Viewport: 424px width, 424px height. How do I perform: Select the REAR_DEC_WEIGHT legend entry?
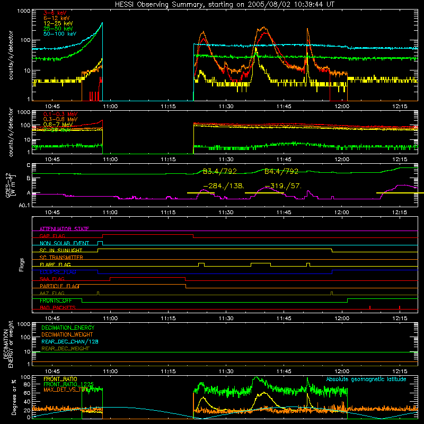point(65,349)
